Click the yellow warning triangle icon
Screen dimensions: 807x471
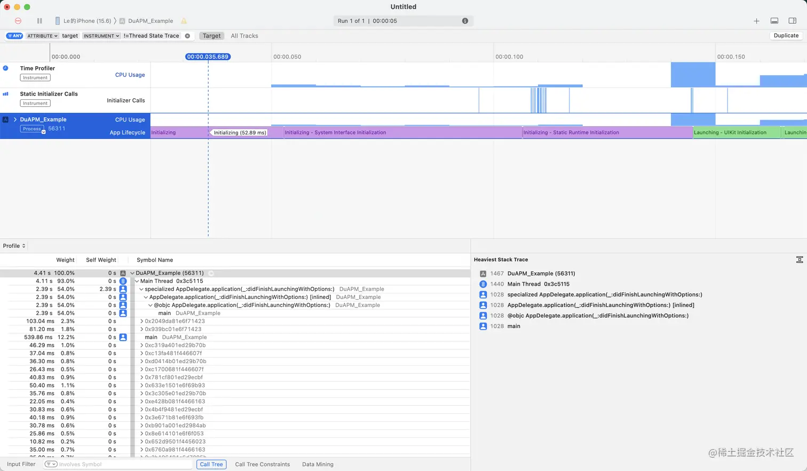tap(184, 21)
